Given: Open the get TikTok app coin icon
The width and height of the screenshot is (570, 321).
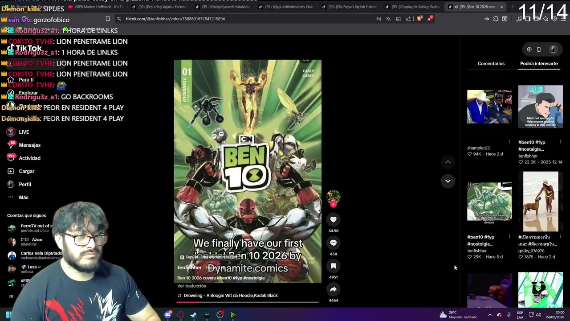Looking at the screenshot, I should pyautogui.click(x=529, y=49).
